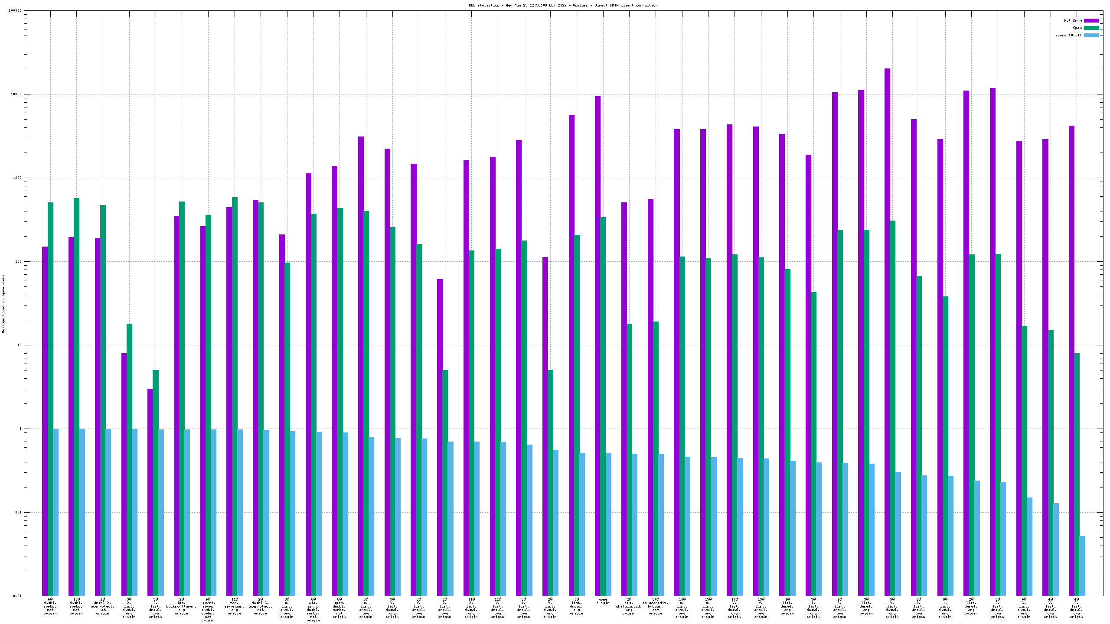1110x624 pixels.
Task: Click the Score (0..1) legend text
Action: (1068, 35)
